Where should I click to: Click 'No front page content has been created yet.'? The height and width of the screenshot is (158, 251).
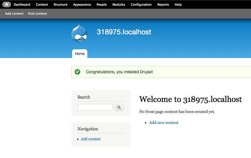click(x=177, y=112)
